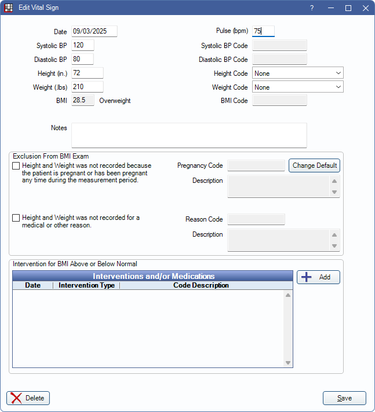Click the Intervention Type column header
The height and width of the screenshot is (412, 375).
[x=86, y=285]
